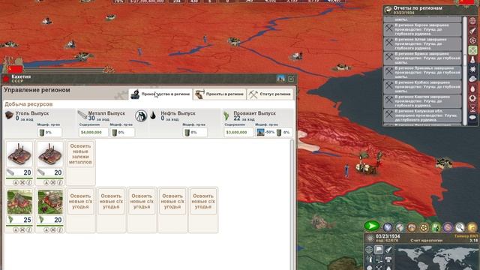Open the purple round department icon

pyautogui.click(x=448, y=227)
